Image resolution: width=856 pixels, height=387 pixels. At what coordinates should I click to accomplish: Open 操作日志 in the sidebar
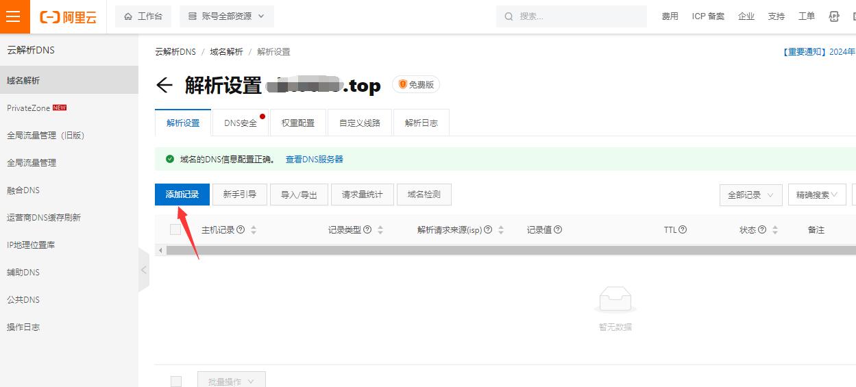click(x=69, y=327)
